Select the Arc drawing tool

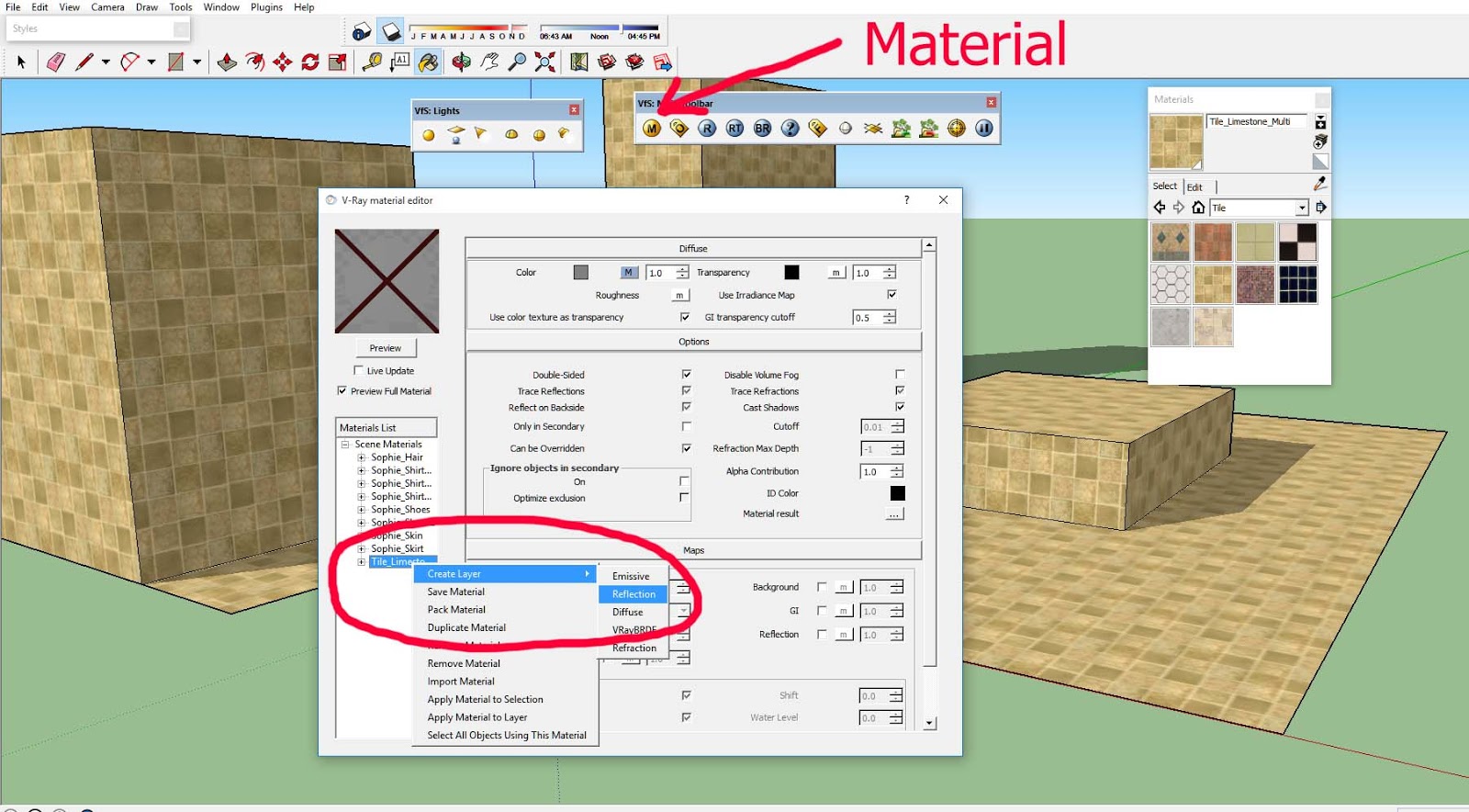(x=129, y=62)
